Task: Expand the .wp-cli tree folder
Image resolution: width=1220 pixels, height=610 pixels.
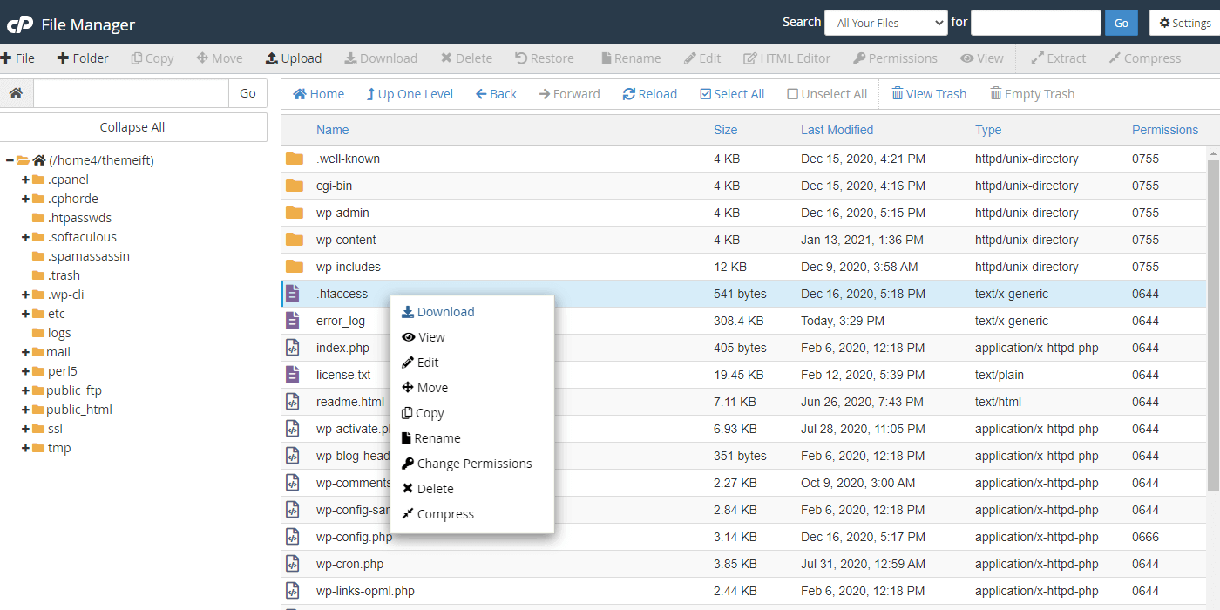Action: [26, 295]
